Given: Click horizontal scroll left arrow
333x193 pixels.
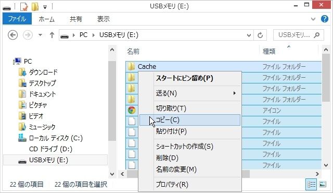Looking at the screenshot, I should (122, 174).
